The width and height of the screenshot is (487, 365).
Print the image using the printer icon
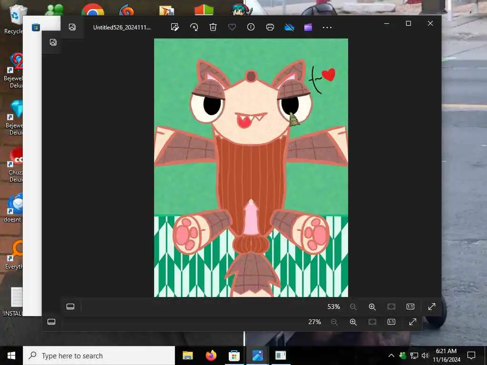[x=270, y=27]
